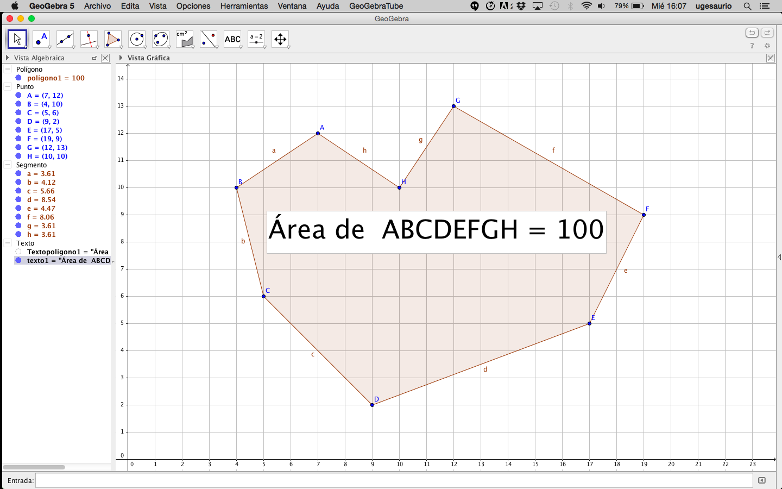This screenshot has width=782, height=489.
Task: Select the Point tool
Action: tap(41, 39)
